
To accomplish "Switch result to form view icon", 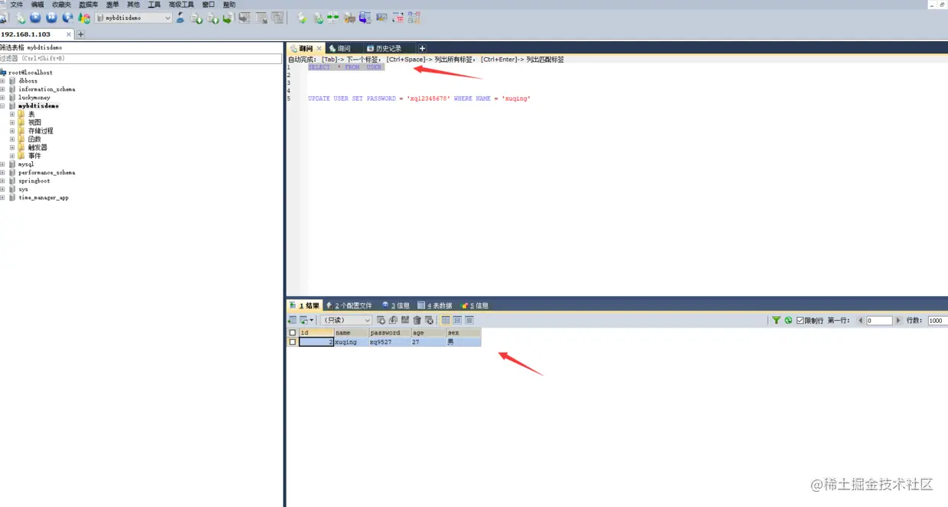I will click(x=457, y=321).
